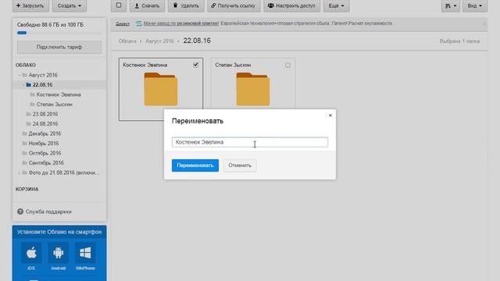Expand the Фото до 21.08.2016 folder
The image size is (500, 281).
tap(20, 173)
